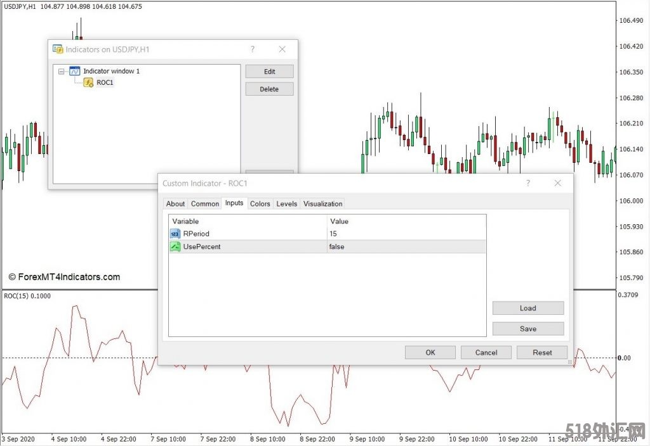650x446 pixels.
Task: Click the Save button
Action: [528, 329]
